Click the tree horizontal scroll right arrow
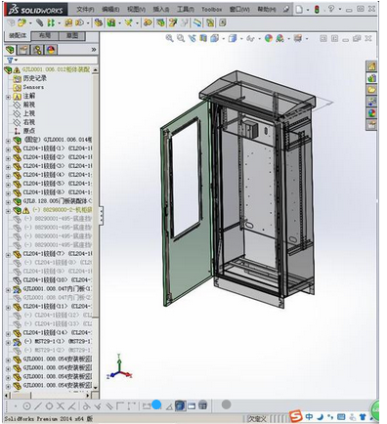The width and height of the screenshot is (387, 424). pos(88,396)
